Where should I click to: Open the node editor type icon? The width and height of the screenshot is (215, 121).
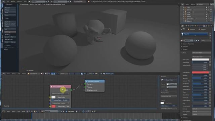tap(3, 112)
